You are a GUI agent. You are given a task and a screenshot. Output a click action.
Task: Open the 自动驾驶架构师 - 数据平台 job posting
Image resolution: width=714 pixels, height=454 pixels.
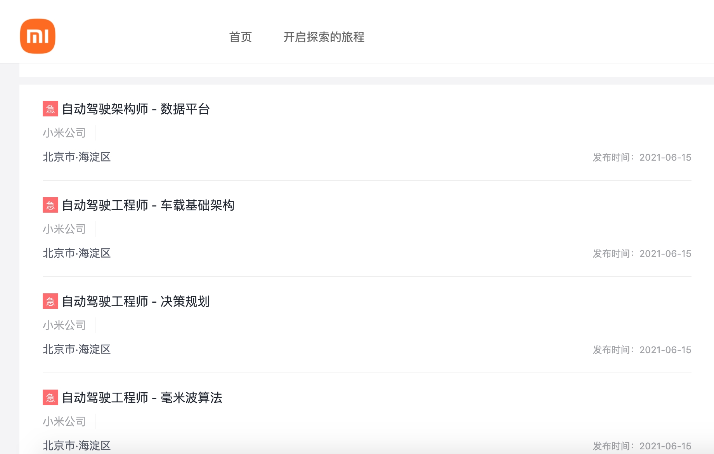click(136, 109)
